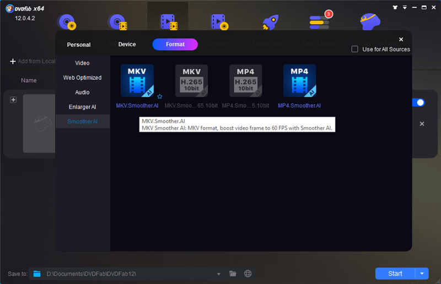Enable Use for All Sources checkbox

355,49
